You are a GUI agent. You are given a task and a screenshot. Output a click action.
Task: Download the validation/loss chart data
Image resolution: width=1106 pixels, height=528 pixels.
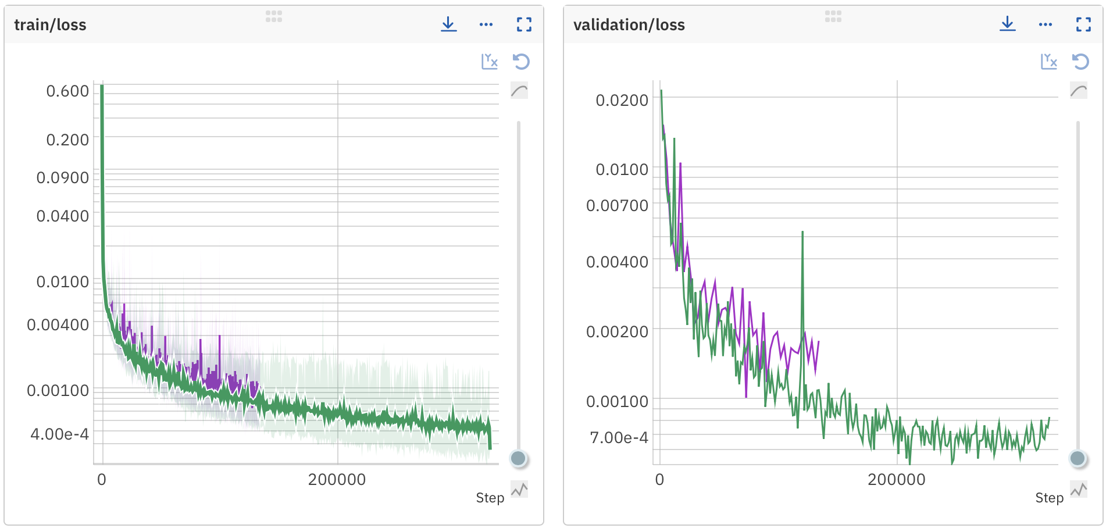1007,24
